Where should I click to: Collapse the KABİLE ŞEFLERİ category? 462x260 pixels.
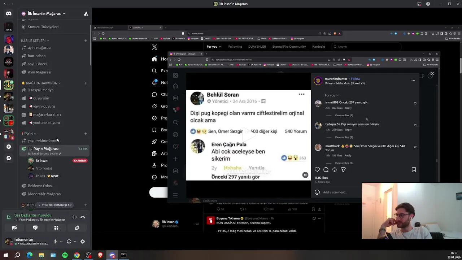click(35, 41)
